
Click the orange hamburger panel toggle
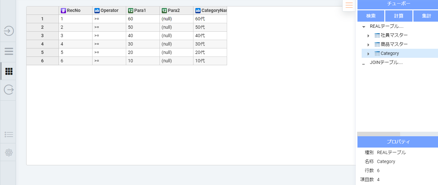point(349,5)
